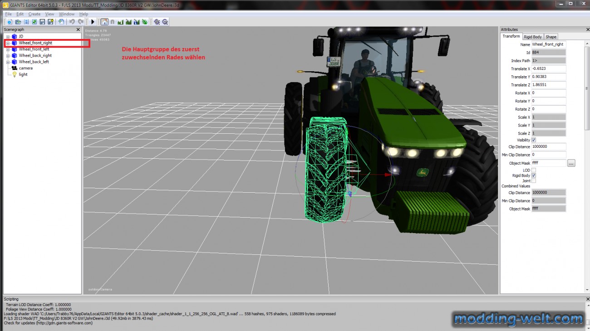Click the Save floppy disk icon
Image resolution: width=590 pixels, height=331 pixels.
42,22
